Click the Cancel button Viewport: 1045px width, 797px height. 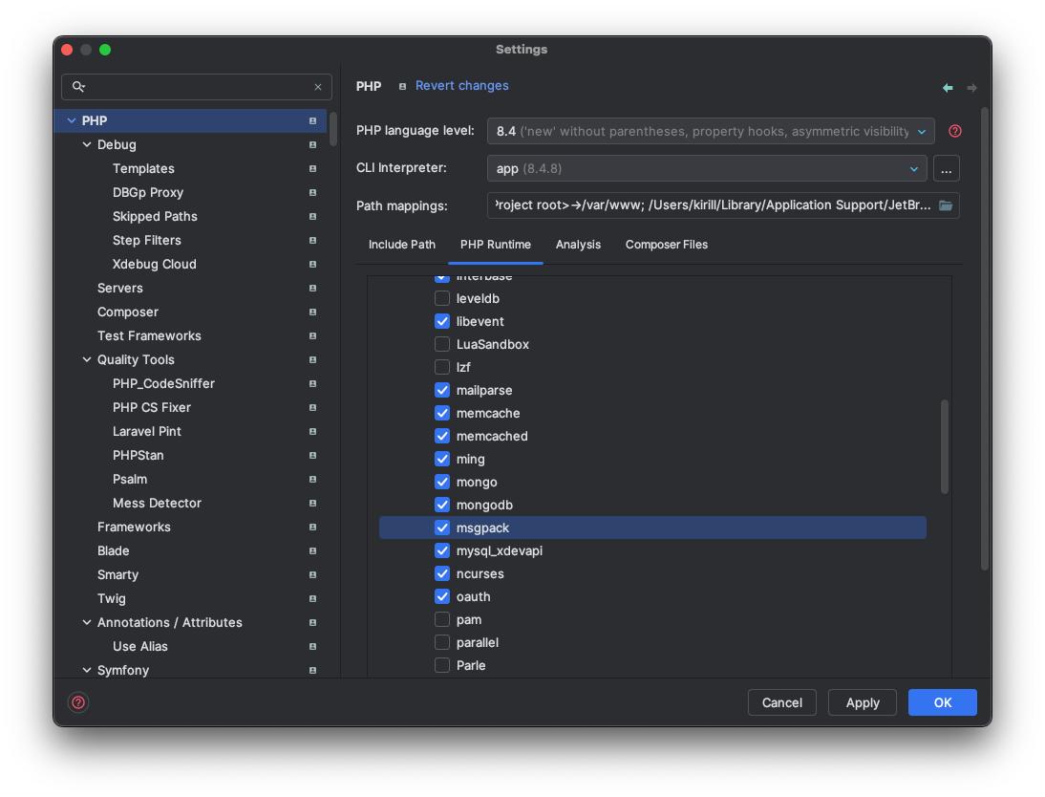coord(781,702)
